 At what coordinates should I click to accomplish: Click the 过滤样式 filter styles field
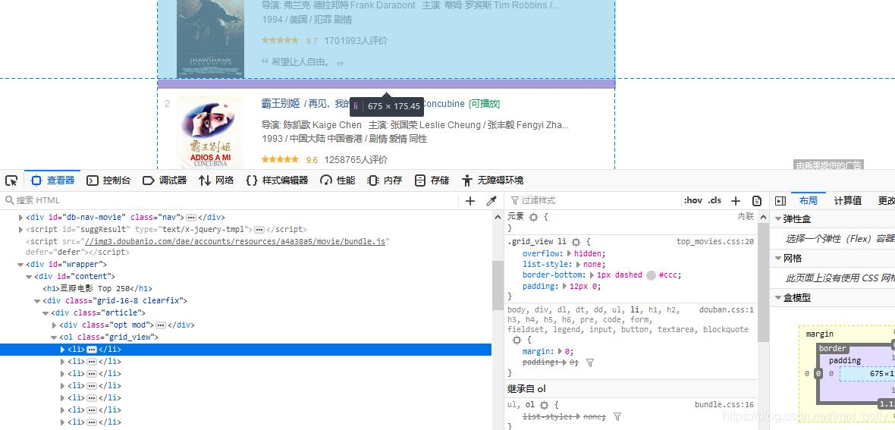594,200
